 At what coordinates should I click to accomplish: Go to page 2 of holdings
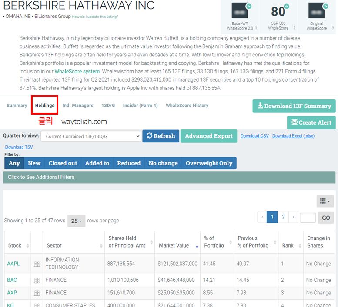point(283,217)
